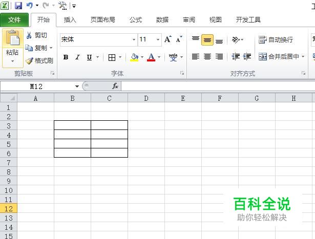This screenshot has height=239, width=315.
Task: Click the Excel application icon
Action: 5,6
